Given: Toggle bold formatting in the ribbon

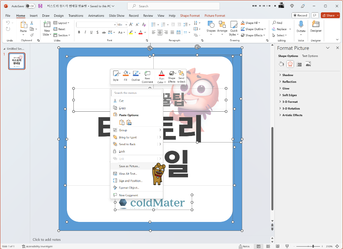Looking at the screenshot, I should 79,32.
